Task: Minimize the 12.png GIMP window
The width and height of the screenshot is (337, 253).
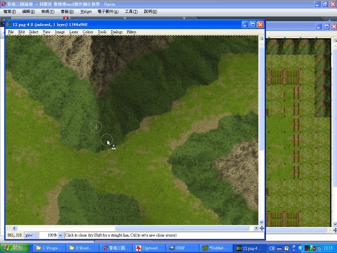Action: tap(245, 25)
